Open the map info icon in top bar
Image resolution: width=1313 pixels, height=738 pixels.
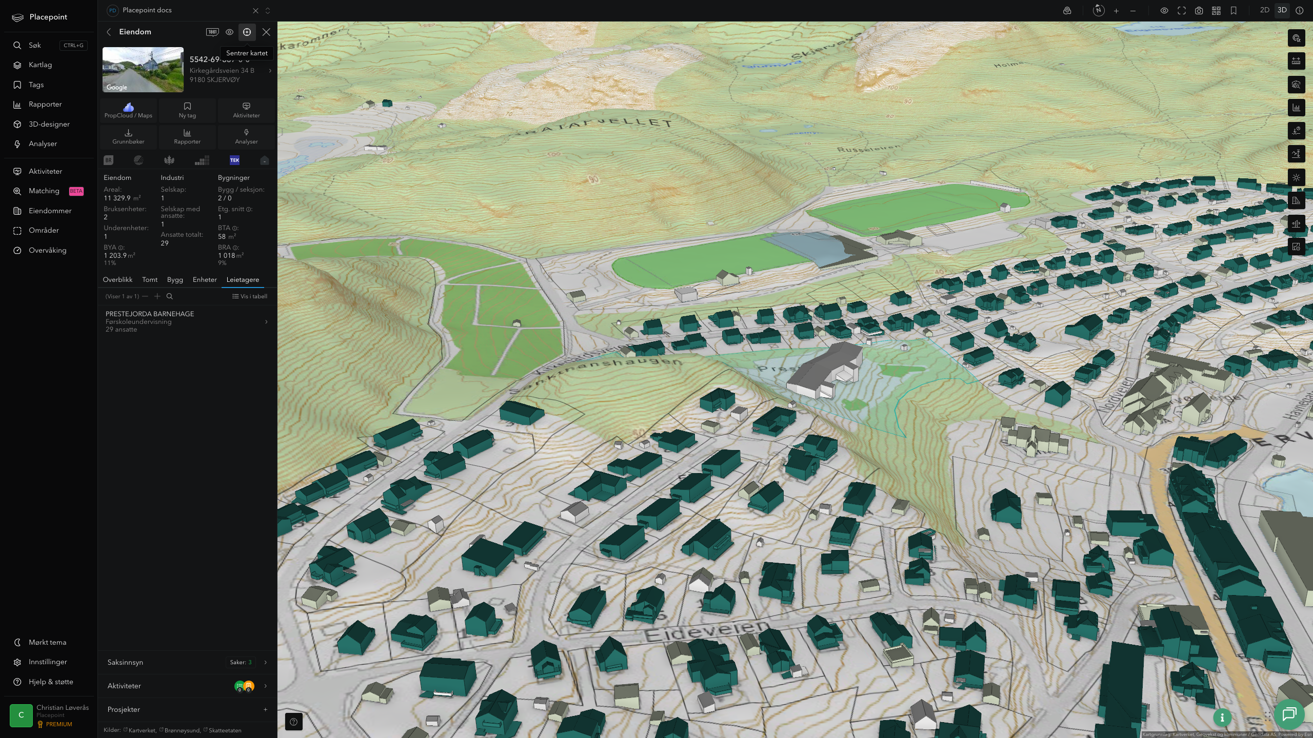(1299, 11)
